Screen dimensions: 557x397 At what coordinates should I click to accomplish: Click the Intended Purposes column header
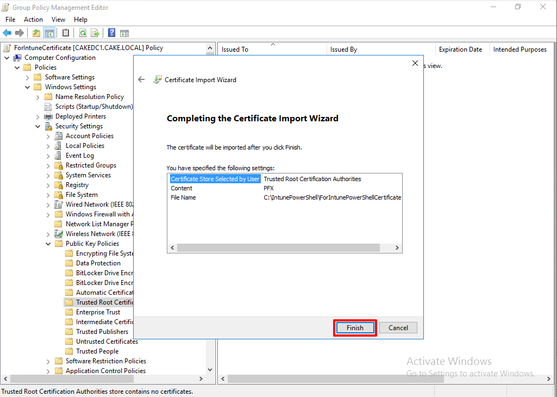pyautogui.click(x=523, y=49)
